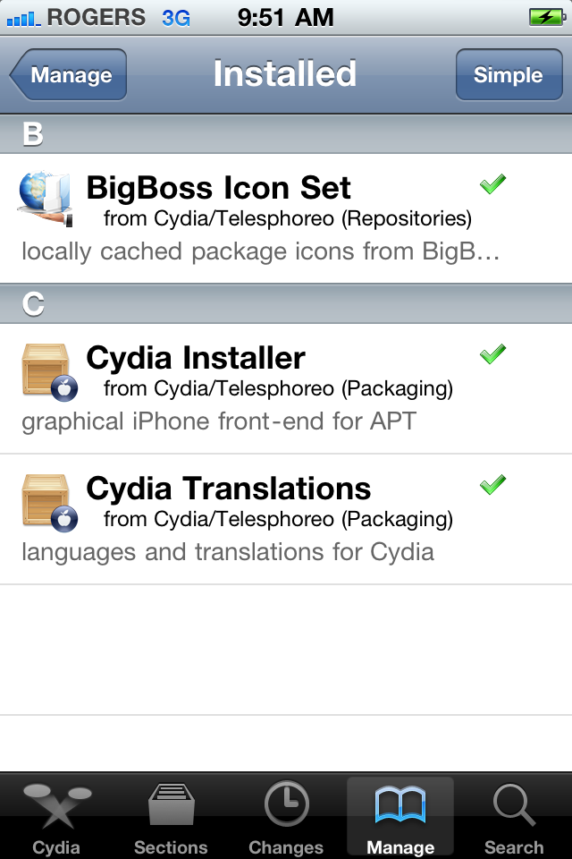Open the Cydia Installer package entry
572x859 pixels.
click(x=268, y=380)
